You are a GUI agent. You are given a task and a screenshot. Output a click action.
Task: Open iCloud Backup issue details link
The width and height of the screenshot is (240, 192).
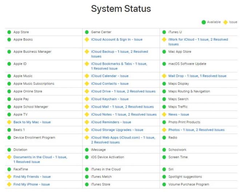[120, 54]
